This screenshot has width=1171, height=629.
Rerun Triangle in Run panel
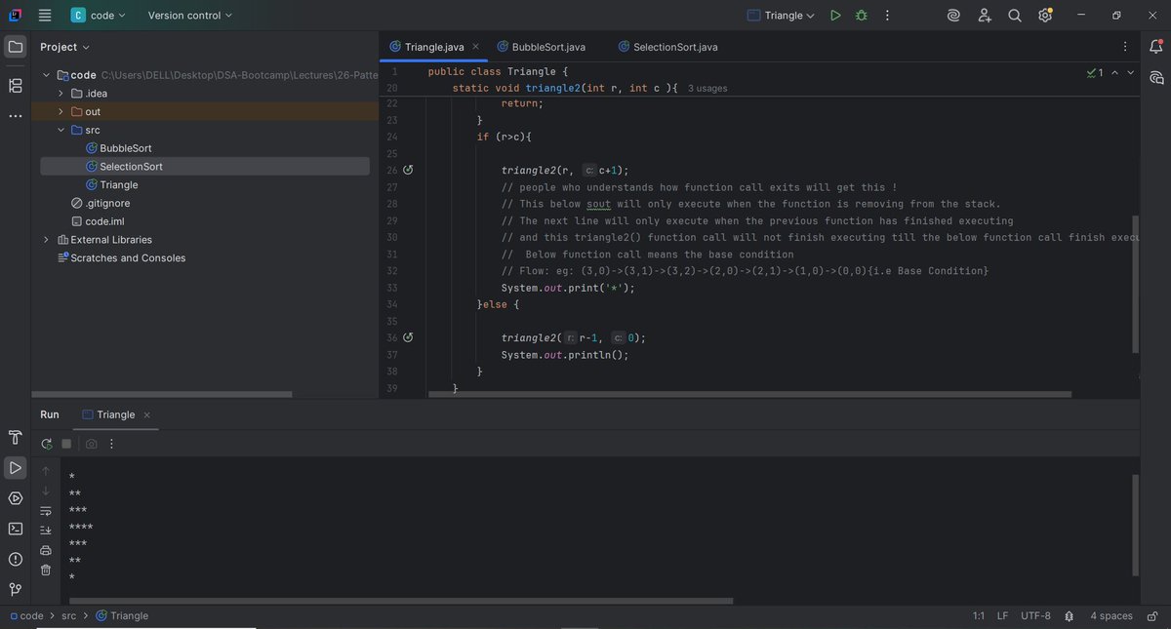pyautogui.click(x=46, y=444)
